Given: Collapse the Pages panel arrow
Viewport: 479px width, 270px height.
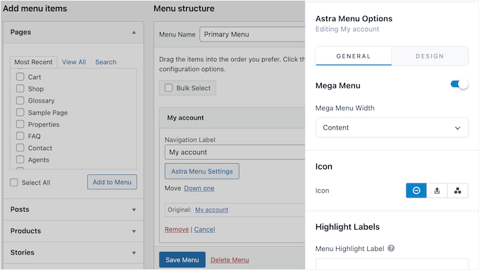Looking at the screenshot, I should pos(134,32).
